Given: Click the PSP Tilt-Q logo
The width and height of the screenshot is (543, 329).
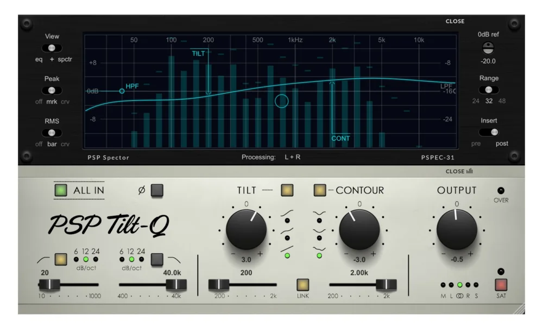Looking at the screenshot, I should coord(109,225).
